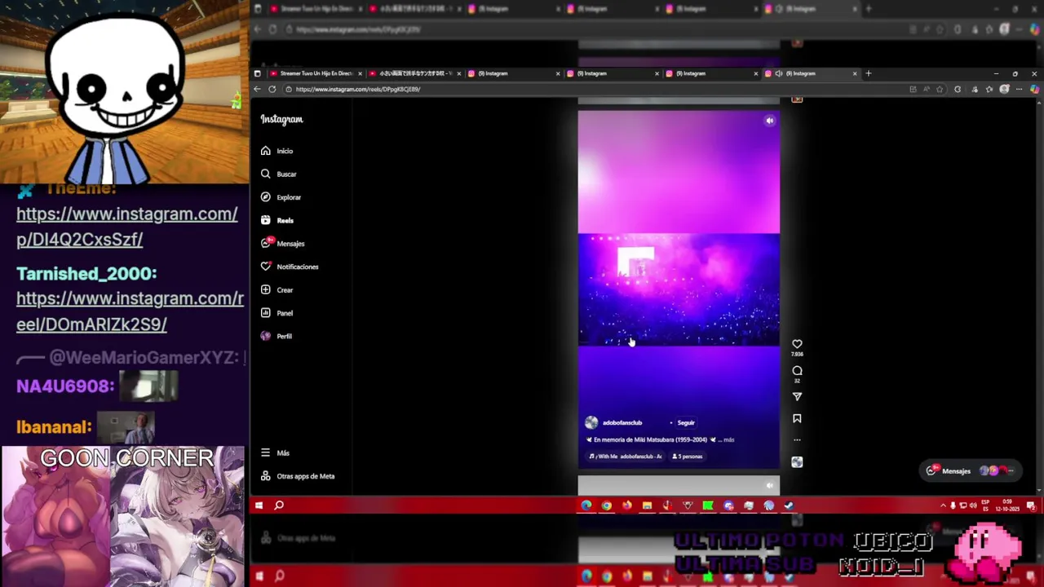Open Chrome from the taskbar
Screen dimensions: 1044x587
[607, 505]
